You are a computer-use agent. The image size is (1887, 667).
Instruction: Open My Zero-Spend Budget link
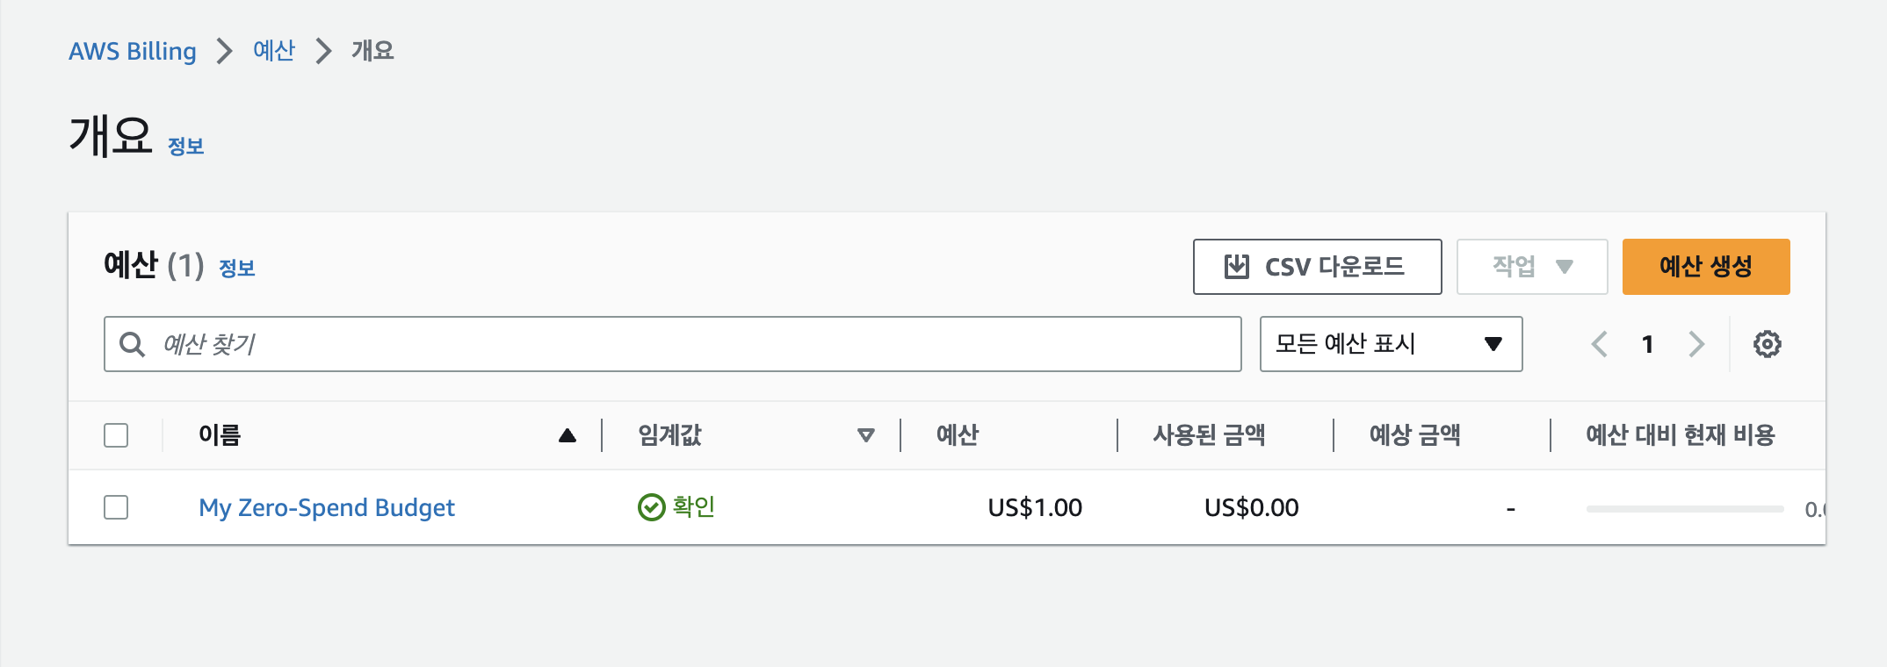click(x=327, y=507)
